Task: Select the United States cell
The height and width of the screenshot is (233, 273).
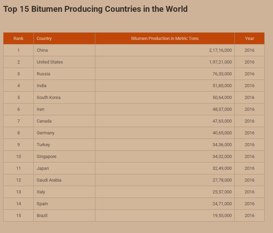Action: pos(50,62)
